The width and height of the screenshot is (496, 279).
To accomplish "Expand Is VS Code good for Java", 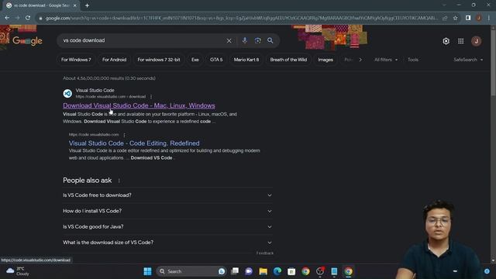I will point(167,227).
